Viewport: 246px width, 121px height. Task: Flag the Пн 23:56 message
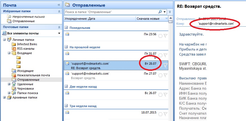point(165,36)
